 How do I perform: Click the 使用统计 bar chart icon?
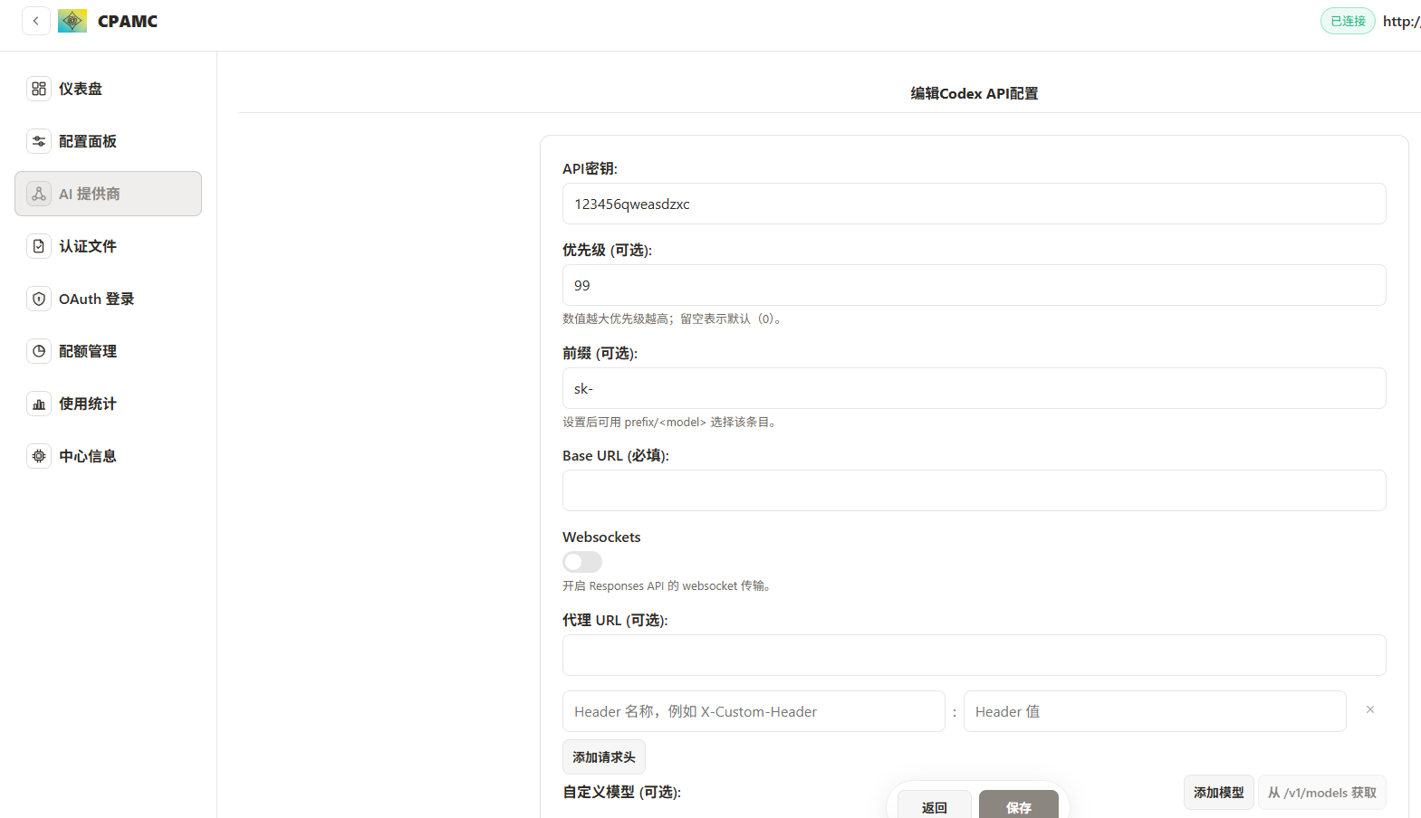pos(39,404)
